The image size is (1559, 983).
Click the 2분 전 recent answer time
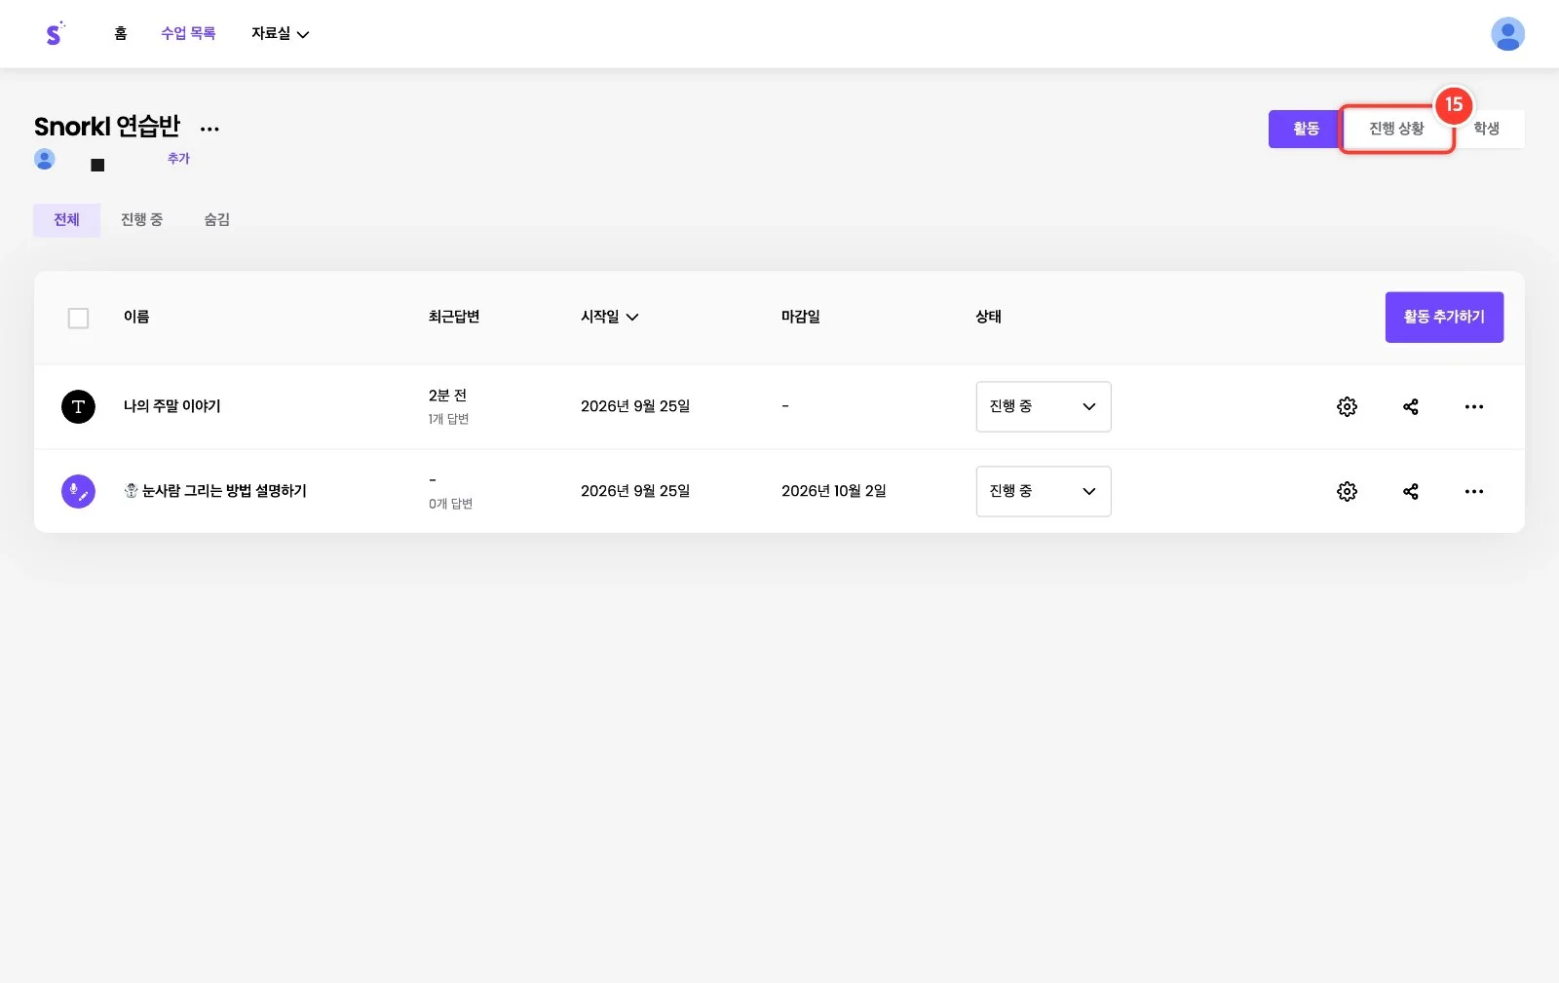point(447,396)
